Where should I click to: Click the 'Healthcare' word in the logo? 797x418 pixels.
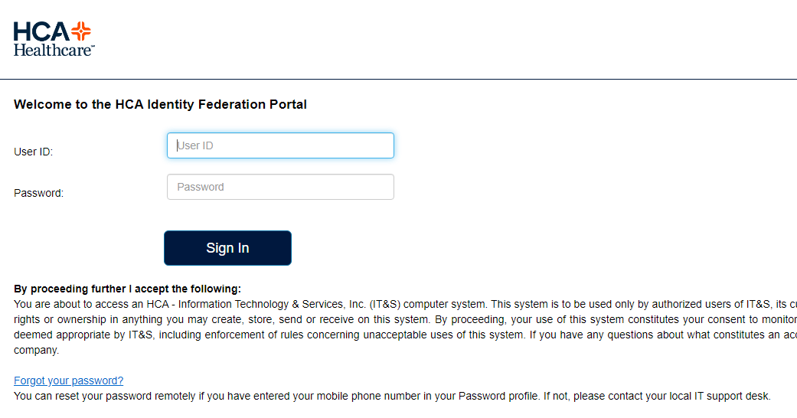(54, 50)
